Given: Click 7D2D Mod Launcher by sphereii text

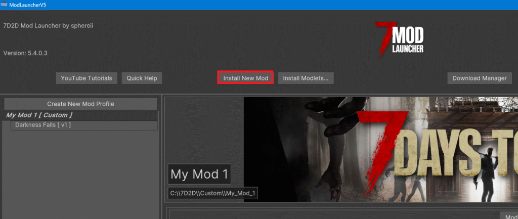Looking at the screenshot, I should point(48,25).
